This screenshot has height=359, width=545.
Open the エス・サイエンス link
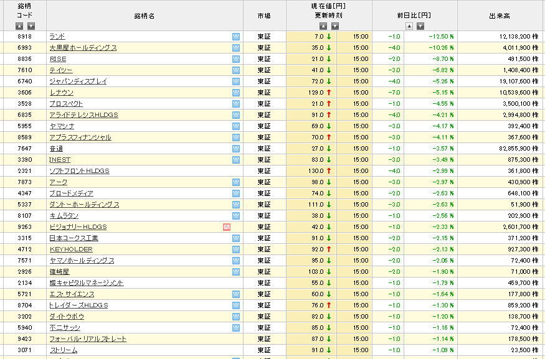tap(72, 294)
